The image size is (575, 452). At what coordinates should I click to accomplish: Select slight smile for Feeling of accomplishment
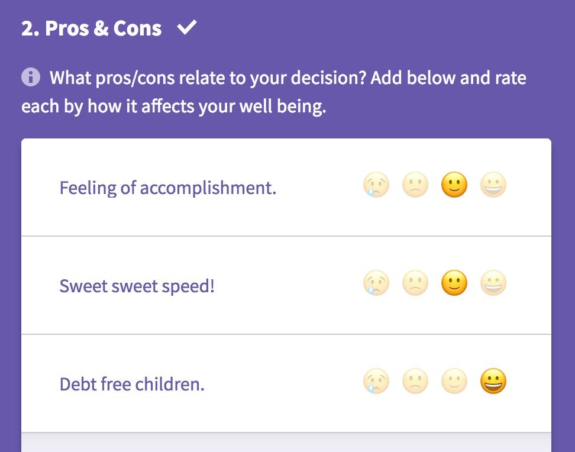[x=454, y=186]
